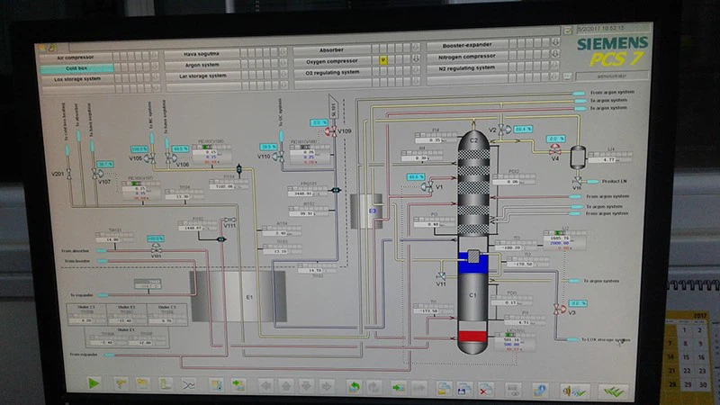Click the down arrow next to Argon system

283,62
